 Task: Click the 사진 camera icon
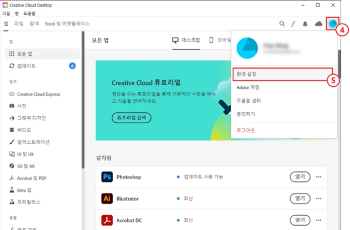[12, 106]
